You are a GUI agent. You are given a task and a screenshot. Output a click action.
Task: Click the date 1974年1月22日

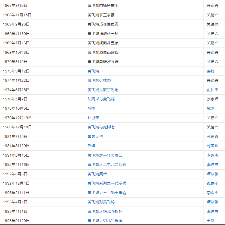coord(16,81)
